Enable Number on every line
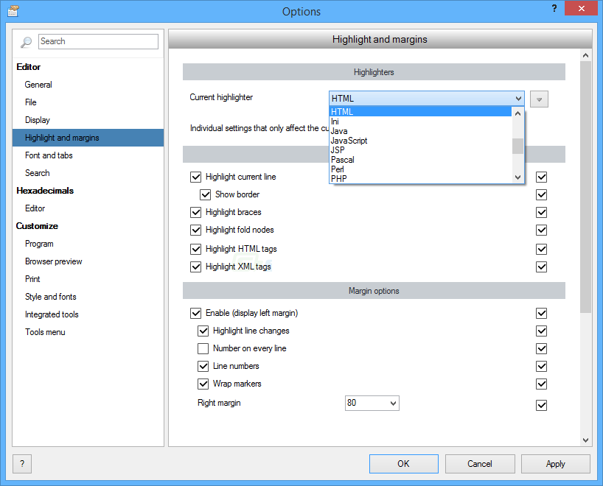This screenshot has width=603, height=486. (203, 348)
